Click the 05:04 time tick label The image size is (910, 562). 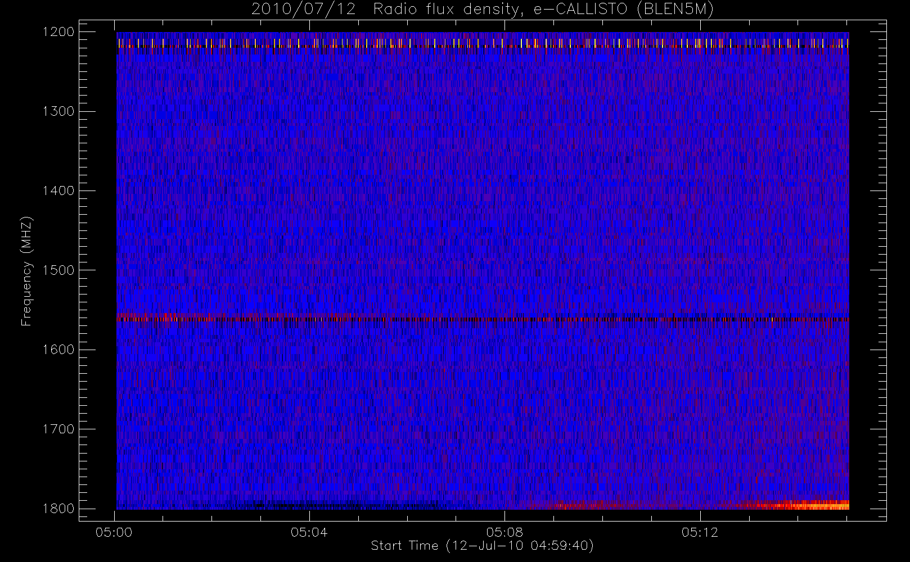[x=309, y=532]
